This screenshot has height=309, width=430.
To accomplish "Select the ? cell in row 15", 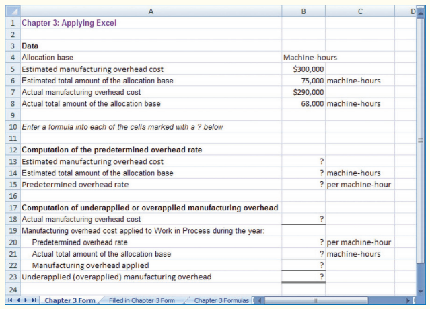I will (303, 185).
